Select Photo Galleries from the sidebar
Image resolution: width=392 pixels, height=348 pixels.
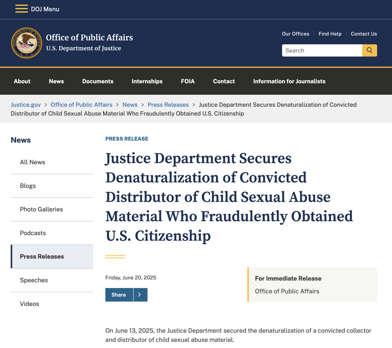pyautogui.click(x=41, y=209)
